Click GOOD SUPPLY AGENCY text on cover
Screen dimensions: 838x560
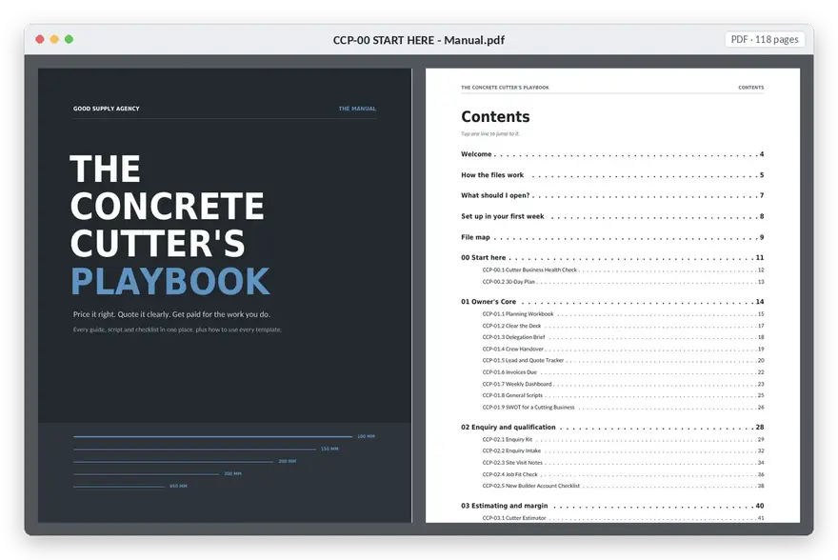107,109
